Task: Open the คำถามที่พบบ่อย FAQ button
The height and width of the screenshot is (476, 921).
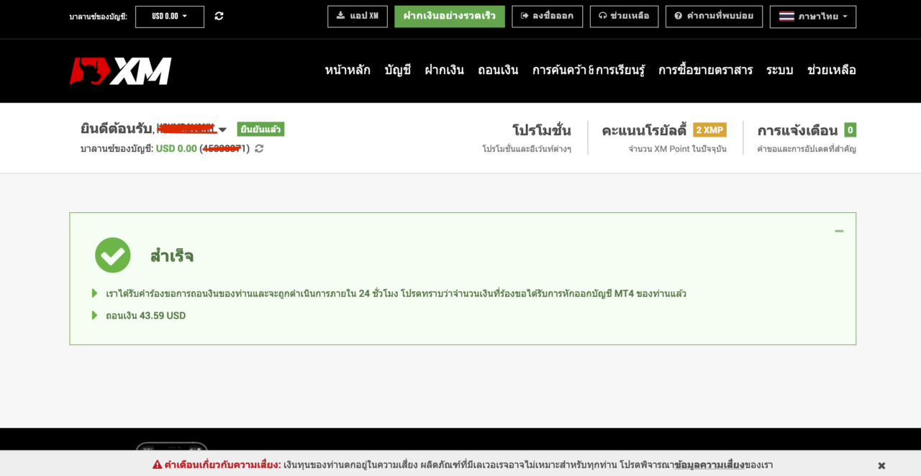Action: point(714,16)
